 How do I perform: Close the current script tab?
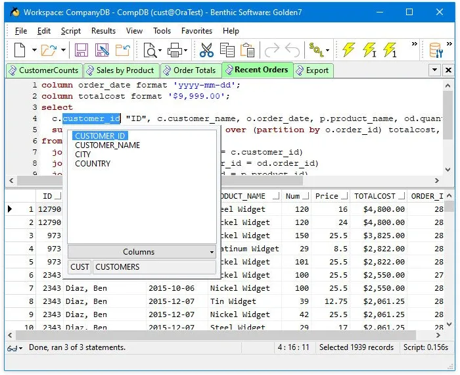coord(448,70)
